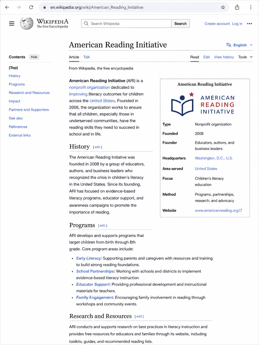Switch to the Talk tab

click(87, 57)
